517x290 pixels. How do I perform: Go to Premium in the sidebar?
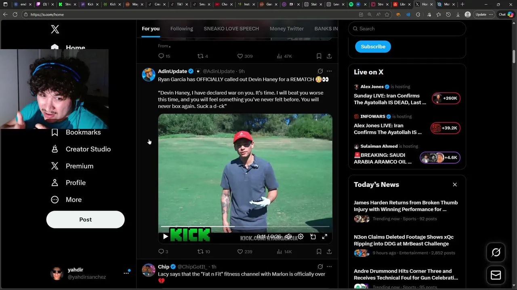coord(72,166)
